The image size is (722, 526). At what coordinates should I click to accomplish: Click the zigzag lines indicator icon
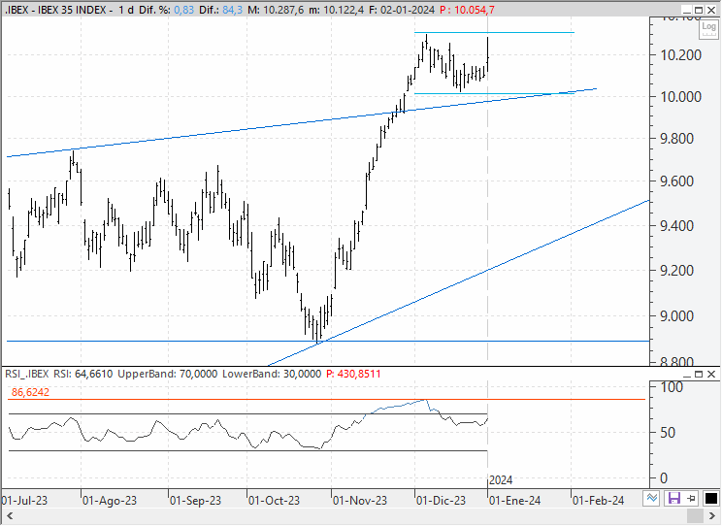tap(652, 498)
